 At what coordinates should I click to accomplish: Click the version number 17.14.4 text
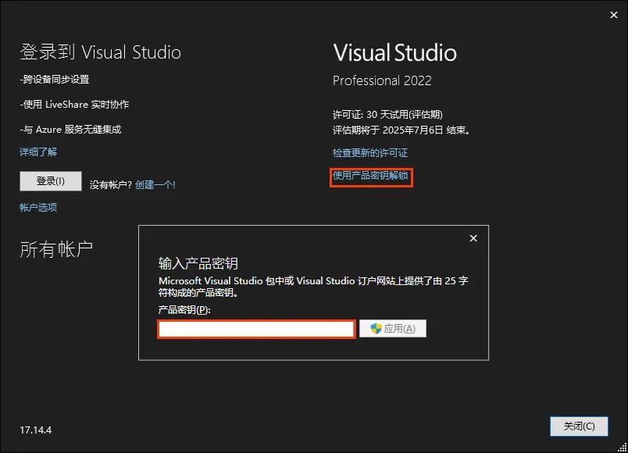[36, 430]
